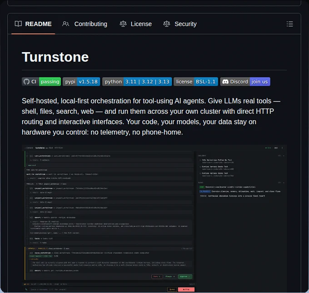The width and height of the screenshot is (309, 293).
Task: Click the GitHub logo in CI badge
Action: coord(26,82)
